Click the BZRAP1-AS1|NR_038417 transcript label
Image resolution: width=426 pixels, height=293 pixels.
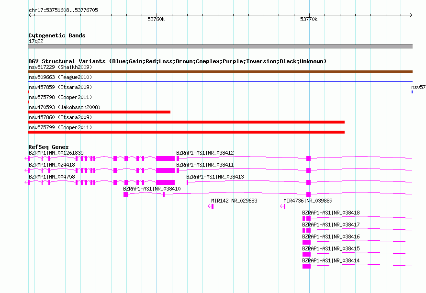coord(331,225)
